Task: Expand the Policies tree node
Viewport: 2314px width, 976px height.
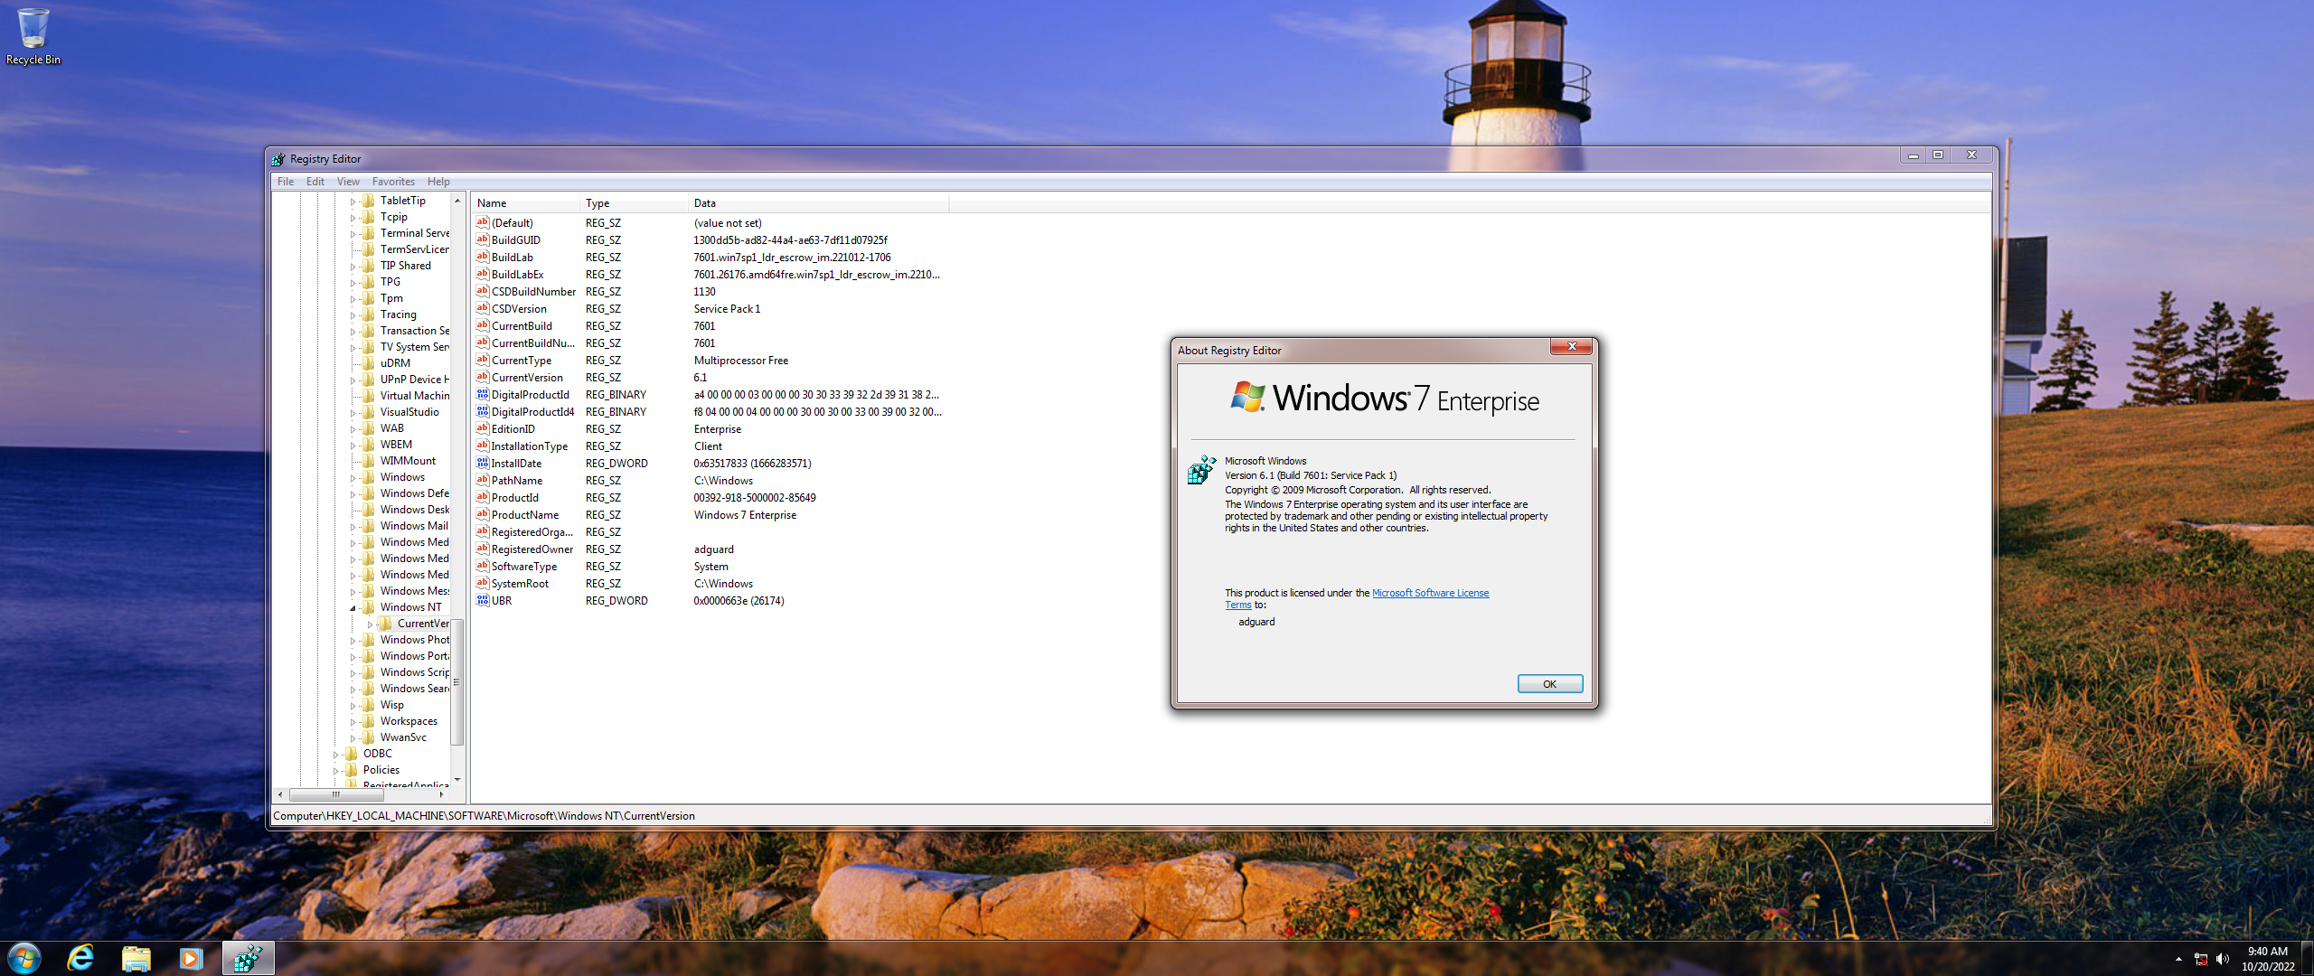Action: 336,771
